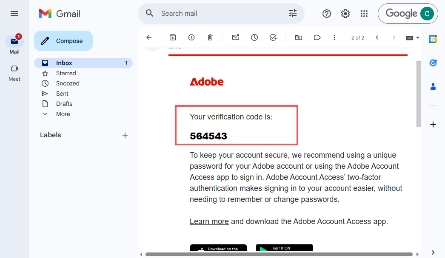Image resolution: width=445 pixels, height=258 pixels.
Task: Mark the email as unread
Action: pyautogui.click(x=236, y=37)
